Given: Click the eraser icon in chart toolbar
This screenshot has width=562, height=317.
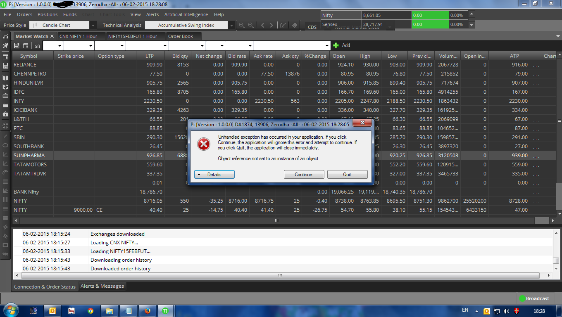Looking at the screenshot, I should 295,25.
